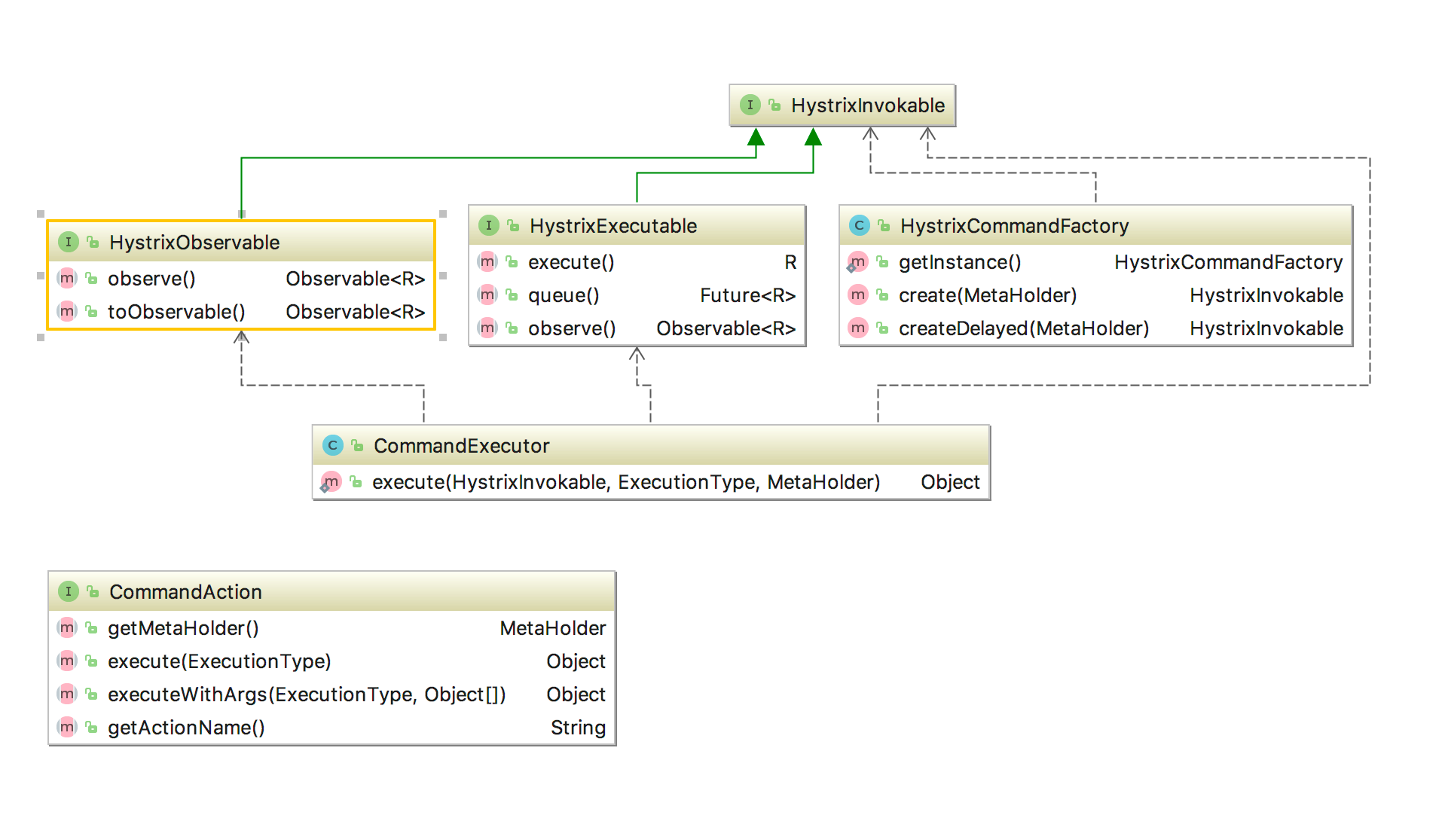Click Future<R> return type of queue()
Screen dimensions: 1445x815
748,295
